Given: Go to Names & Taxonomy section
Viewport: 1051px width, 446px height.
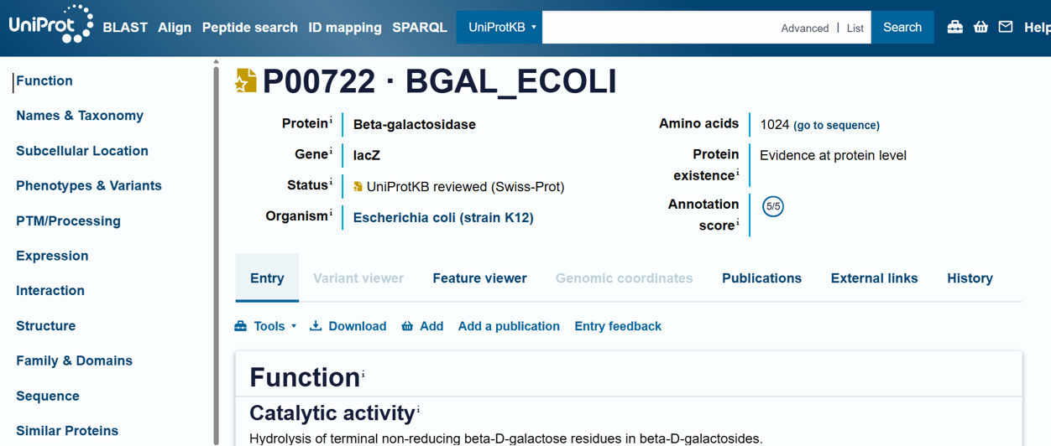Looking at the screenshot, I should (80, 116).
